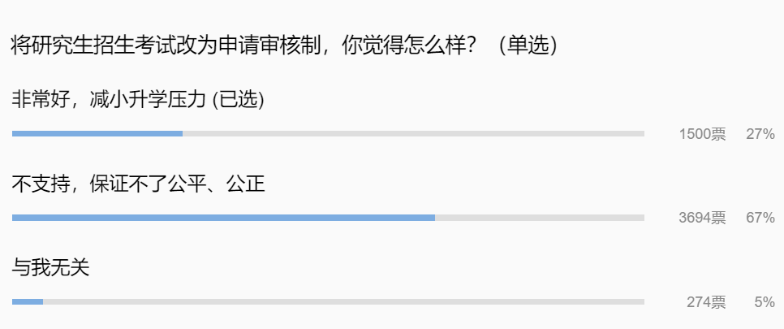
Task: Click blue filled part of 5% bar
Action: 28,301
